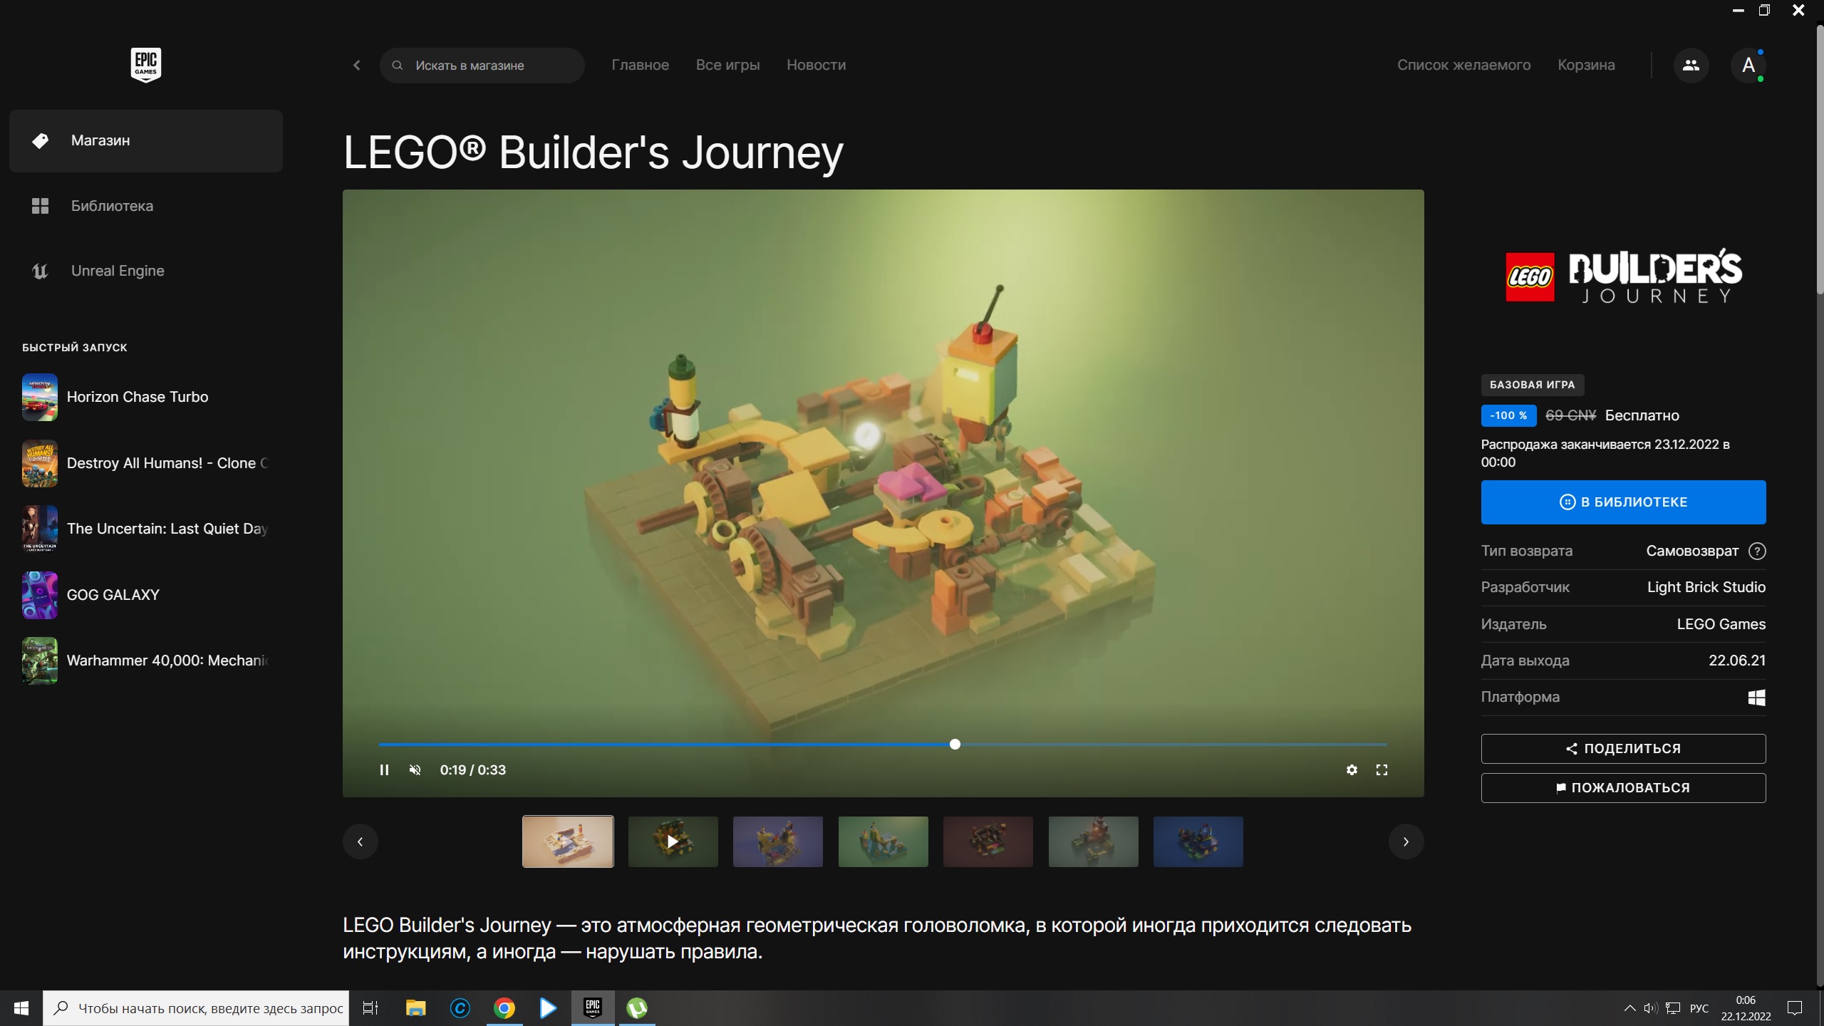Go back with the store navigation arrow
Screen dimensions: 1824x1026
[357, 65]
